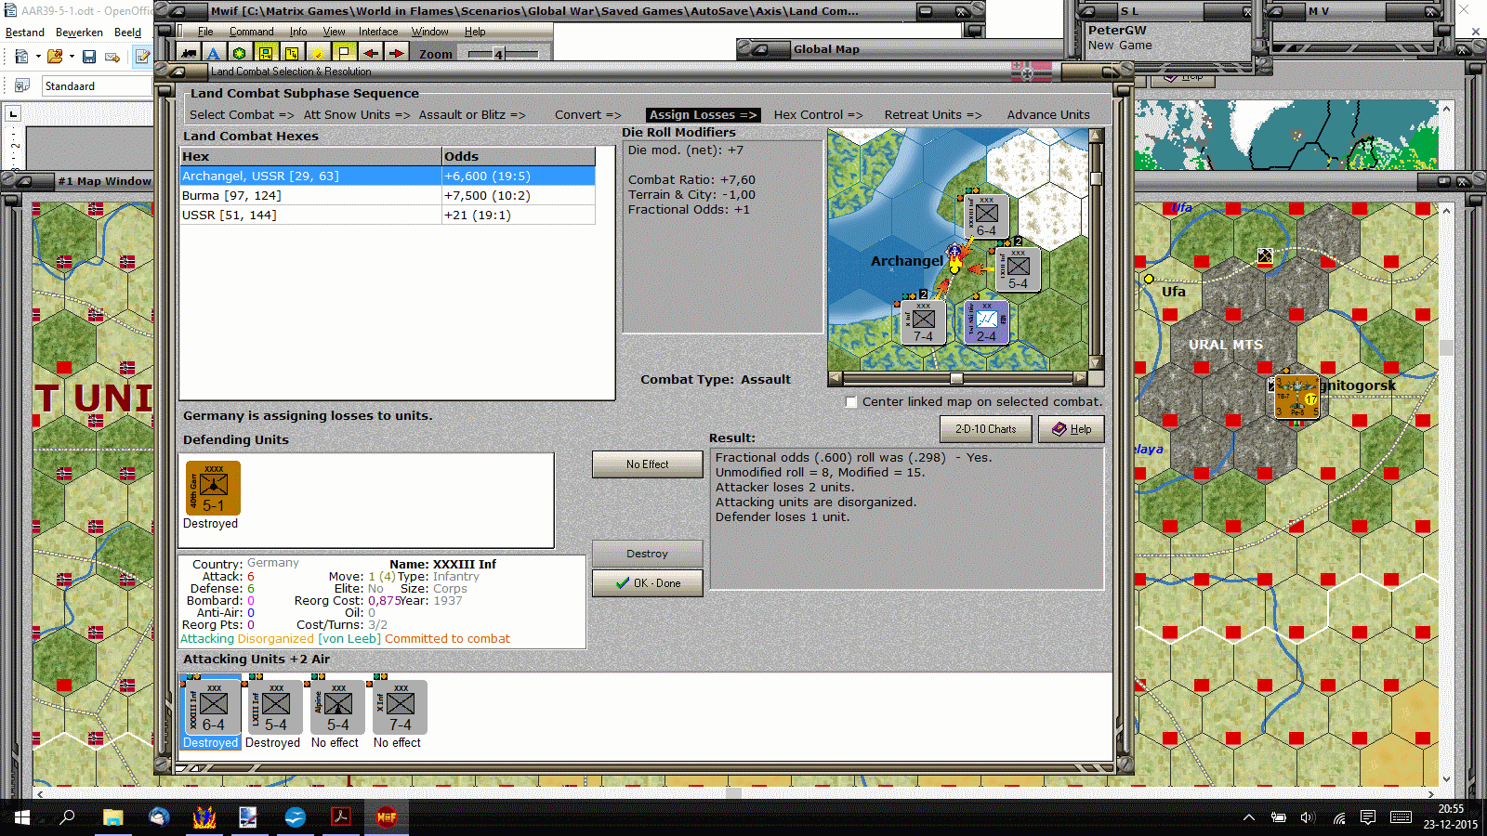
Task: Click the OpenOffice open folder icon
Action: pos(54,57)
